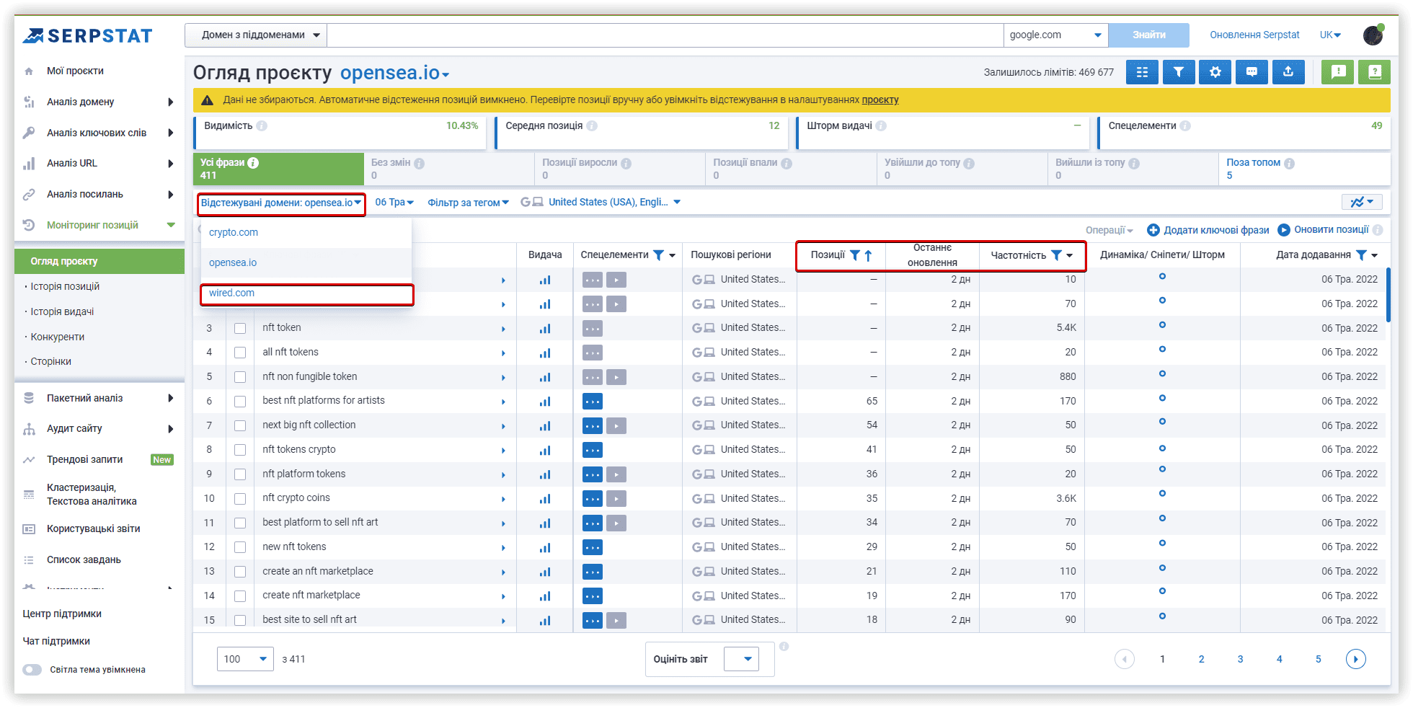Click the main domain search field
1413x708 pixels.
[x=665, y=35]
